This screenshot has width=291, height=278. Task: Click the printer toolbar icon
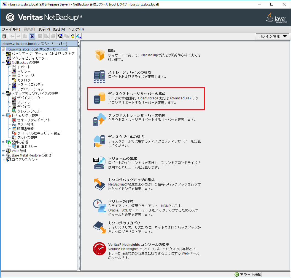53,36
